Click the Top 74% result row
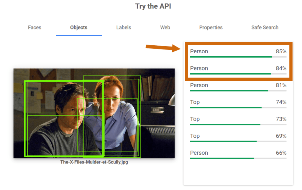Image resolution: width=302 pixels, height=190 pixels. 238,104
